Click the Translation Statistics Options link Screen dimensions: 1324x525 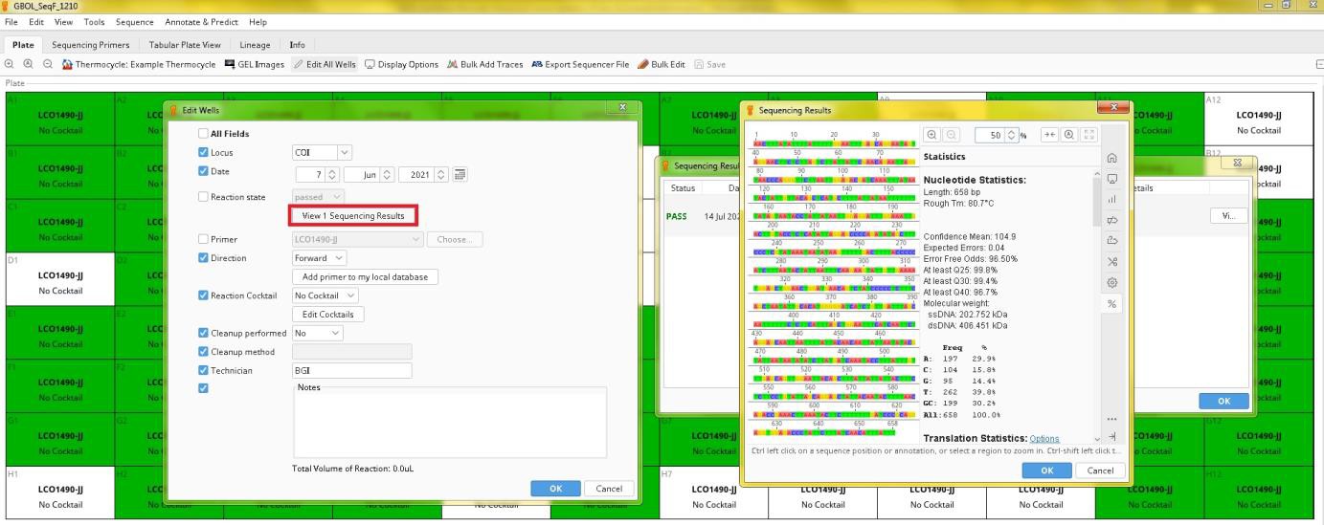(1044, 439)
